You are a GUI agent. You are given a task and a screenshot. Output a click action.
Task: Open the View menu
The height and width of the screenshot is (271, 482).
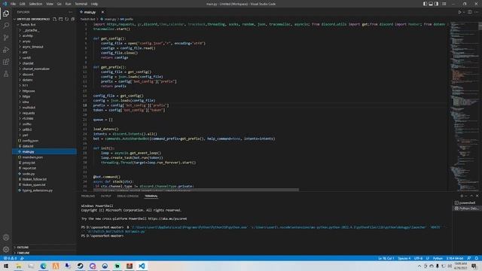coord(50,4)
